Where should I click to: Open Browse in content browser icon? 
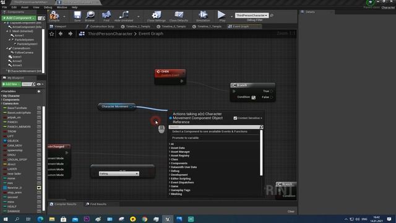point(90,15)
